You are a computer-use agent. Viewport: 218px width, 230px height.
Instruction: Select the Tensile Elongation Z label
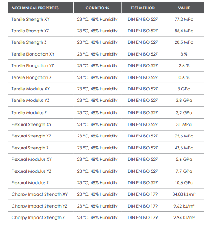(x=31, y=78)
